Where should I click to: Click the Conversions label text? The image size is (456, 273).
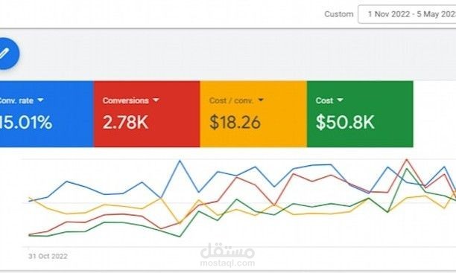(126, 100)
